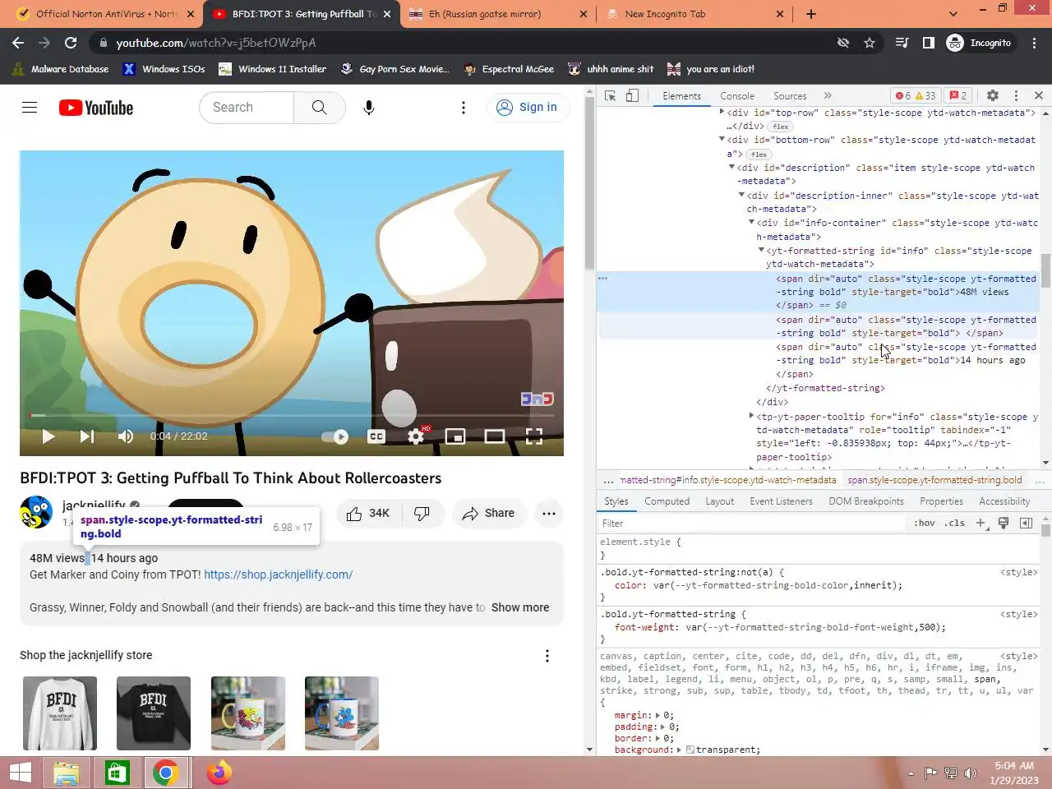Screen dimensions: 1052x789
Task: Open YouTube settings three-dot menu
Action: click(464, 108)
